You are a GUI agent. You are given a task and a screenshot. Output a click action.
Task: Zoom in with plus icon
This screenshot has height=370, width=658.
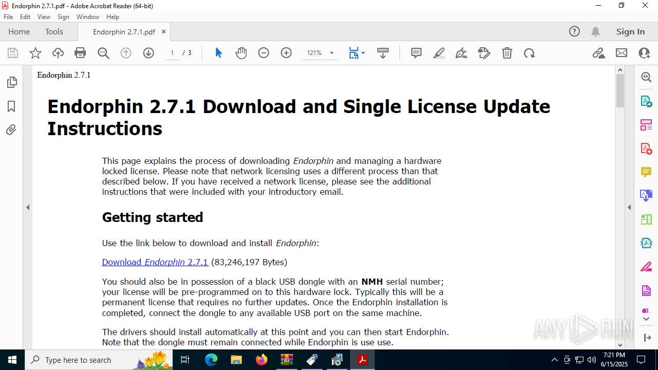pyautogui.click(x=286, y=53)
